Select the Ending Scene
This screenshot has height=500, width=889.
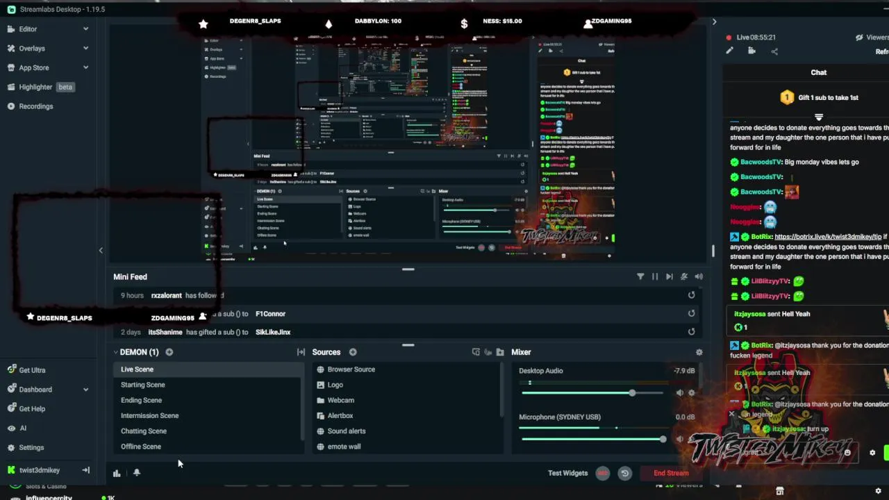pos(208,400)
